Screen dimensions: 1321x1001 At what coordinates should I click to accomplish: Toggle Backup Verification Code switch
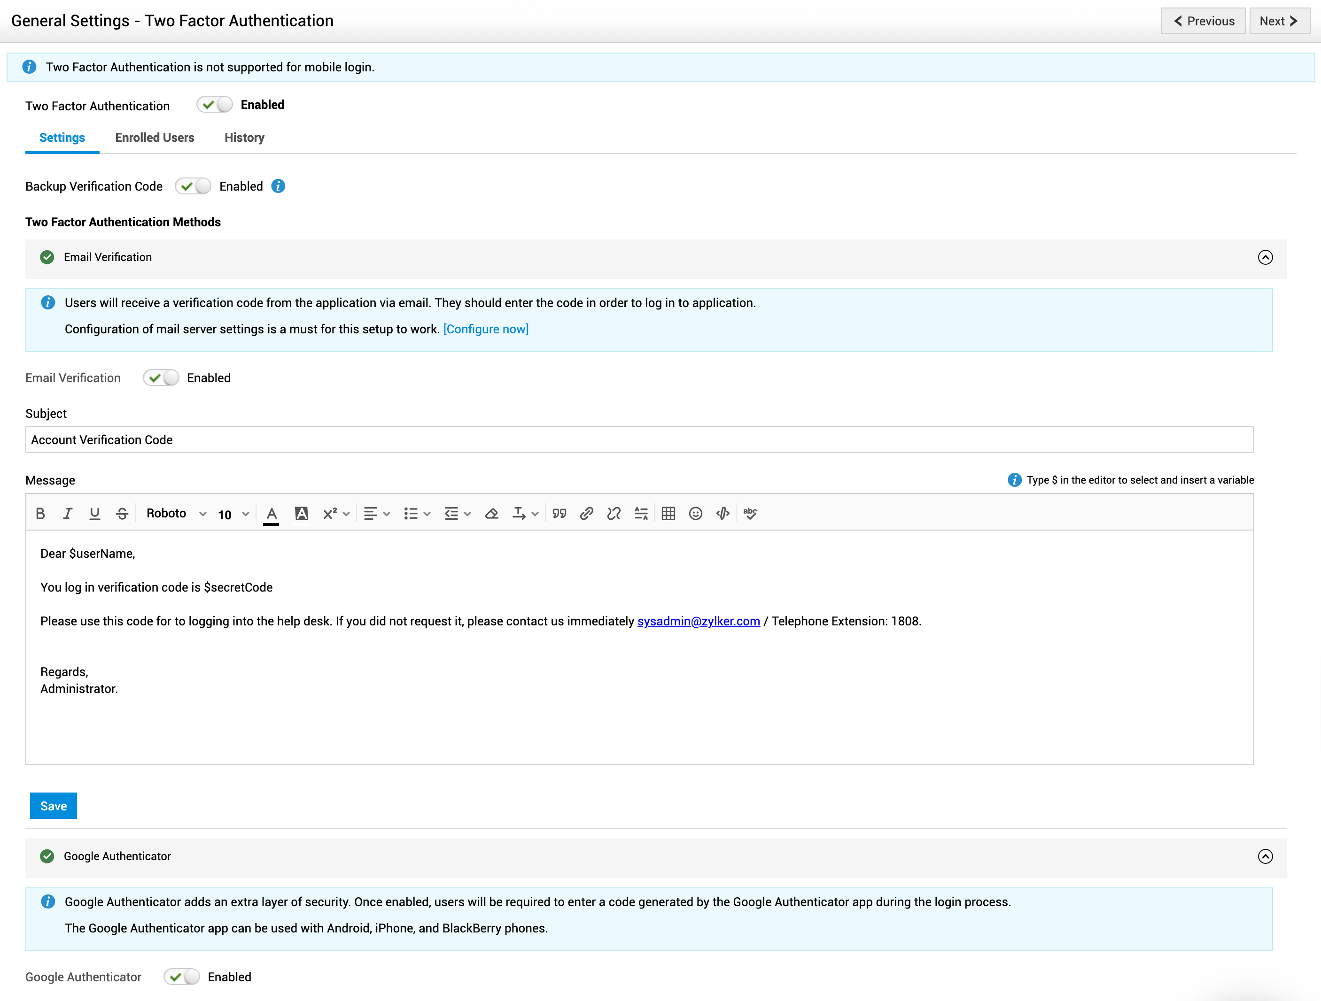(193, 186)
